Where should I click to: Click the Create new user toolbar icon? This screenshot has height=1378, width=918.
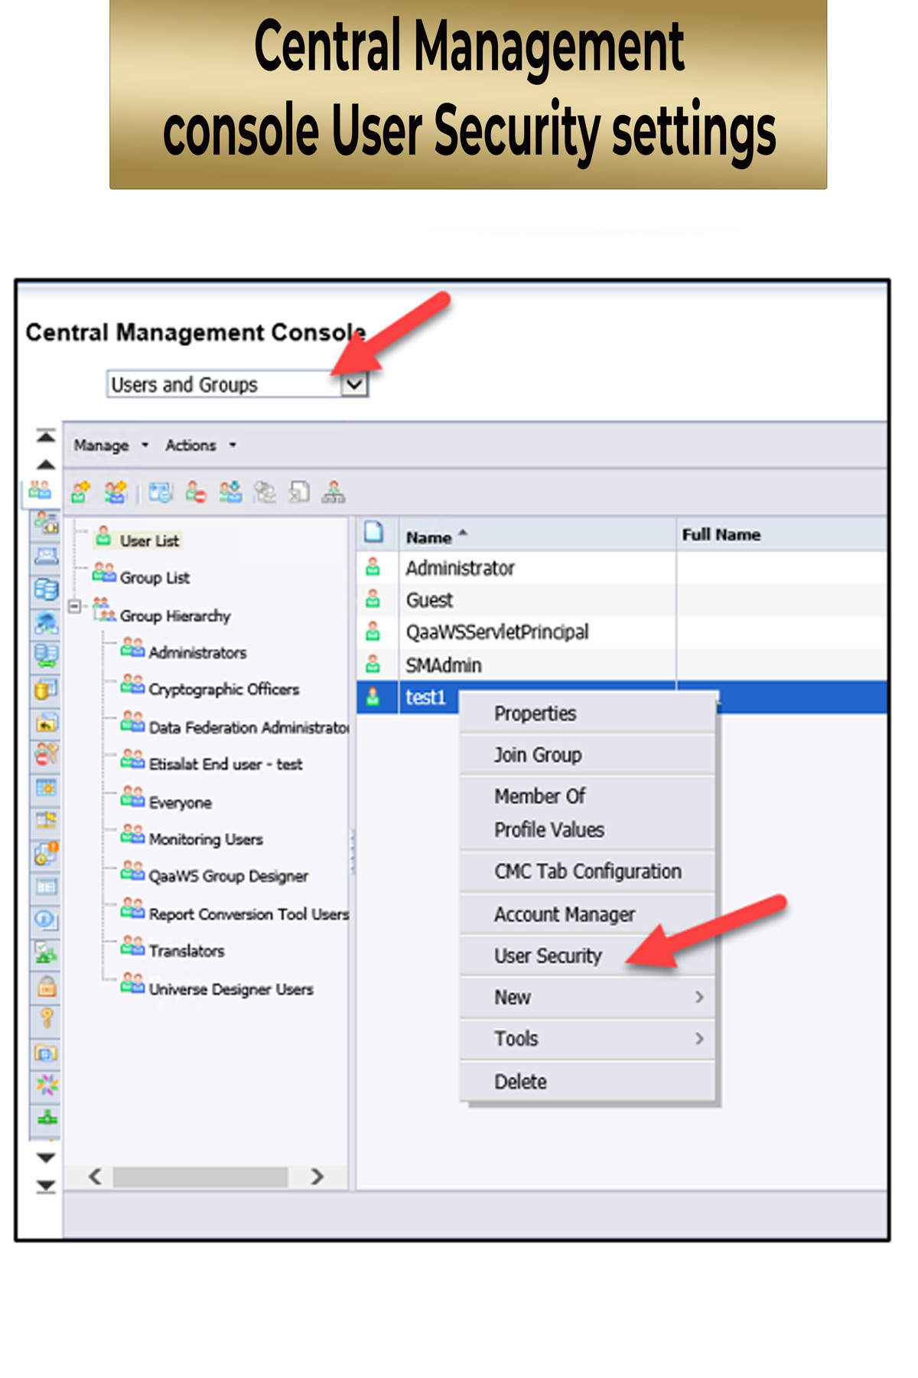80,492
